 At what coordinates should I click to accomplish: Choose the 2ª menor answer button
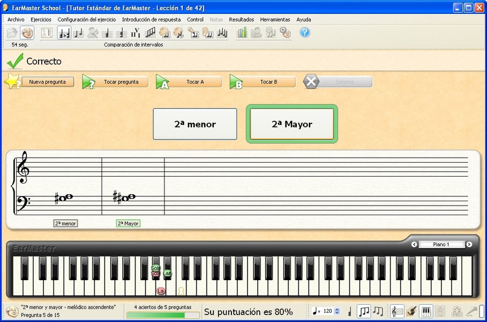coord(195,124)
